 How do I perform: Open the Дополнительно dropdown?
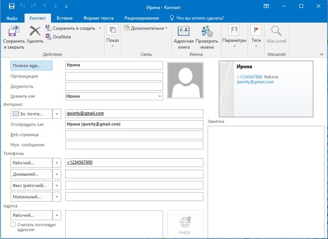pos(146,28)
